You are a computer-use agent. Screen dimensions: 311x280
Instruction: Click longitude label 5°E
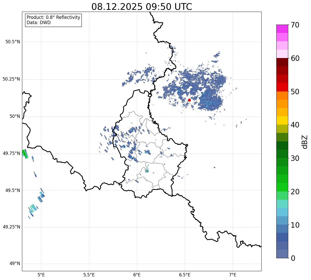41,275
